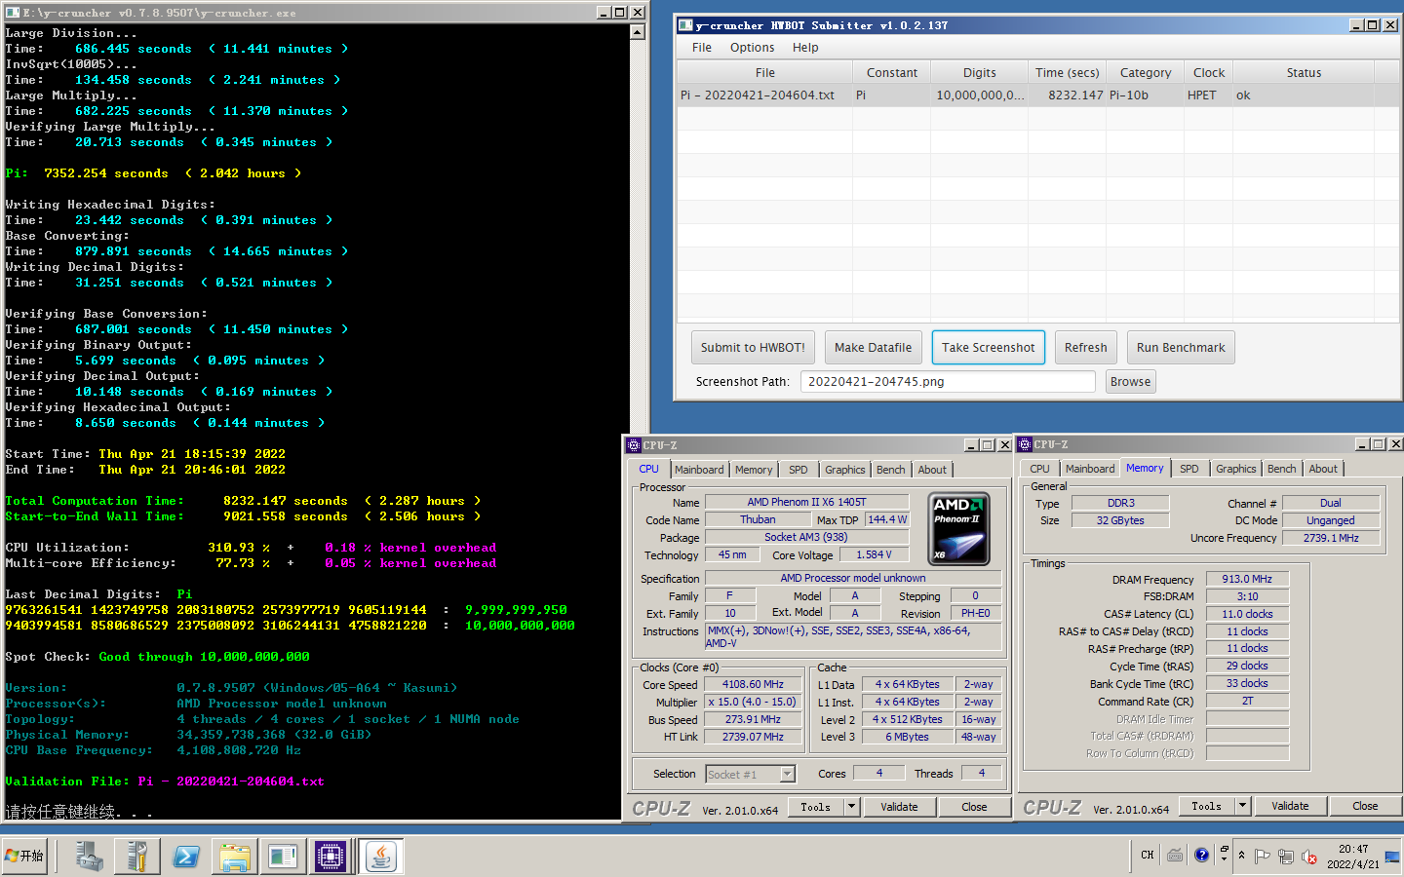Click the Submit to HWBOT! button

pos(753,348)
